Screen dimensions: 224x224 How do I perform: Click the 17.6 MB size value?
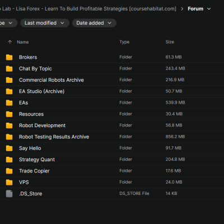click(x=173, y=171)
